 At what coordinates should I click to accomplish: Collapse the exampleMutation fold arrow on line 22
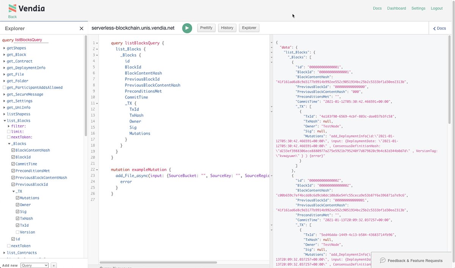(96, 169)
